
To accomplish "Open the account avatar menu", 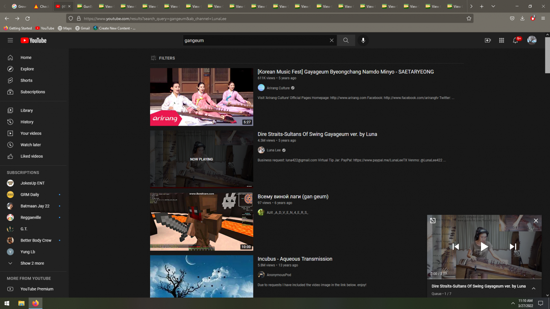I will pos(532,40).
